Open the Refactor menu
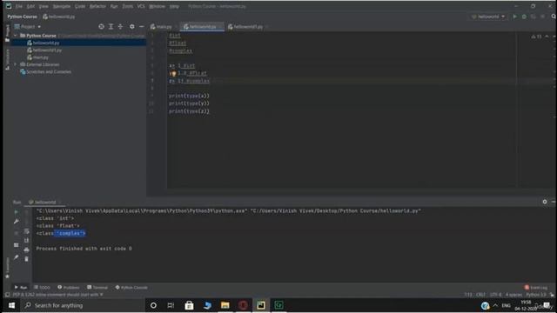Viewport: 557px width, 313px height. (97, 6)
